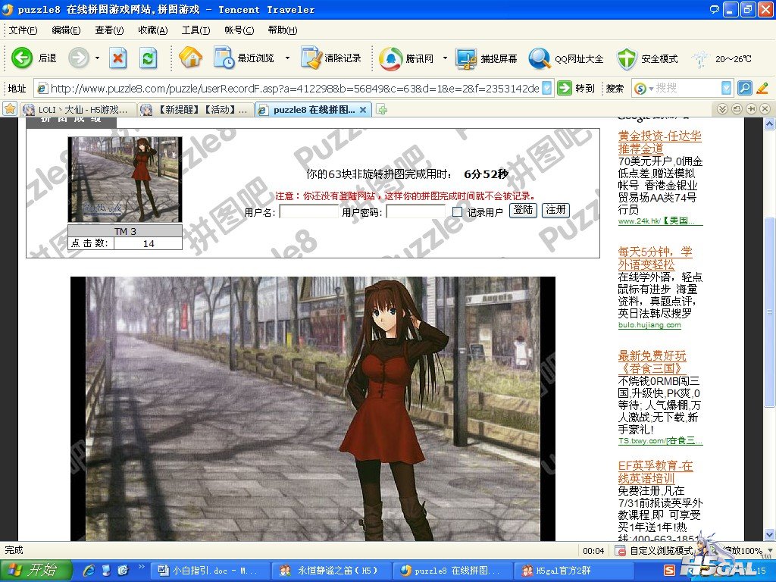Refresh the page with the green icon
The height and width of the screenshot is (582, 776).
pos(149,58)
